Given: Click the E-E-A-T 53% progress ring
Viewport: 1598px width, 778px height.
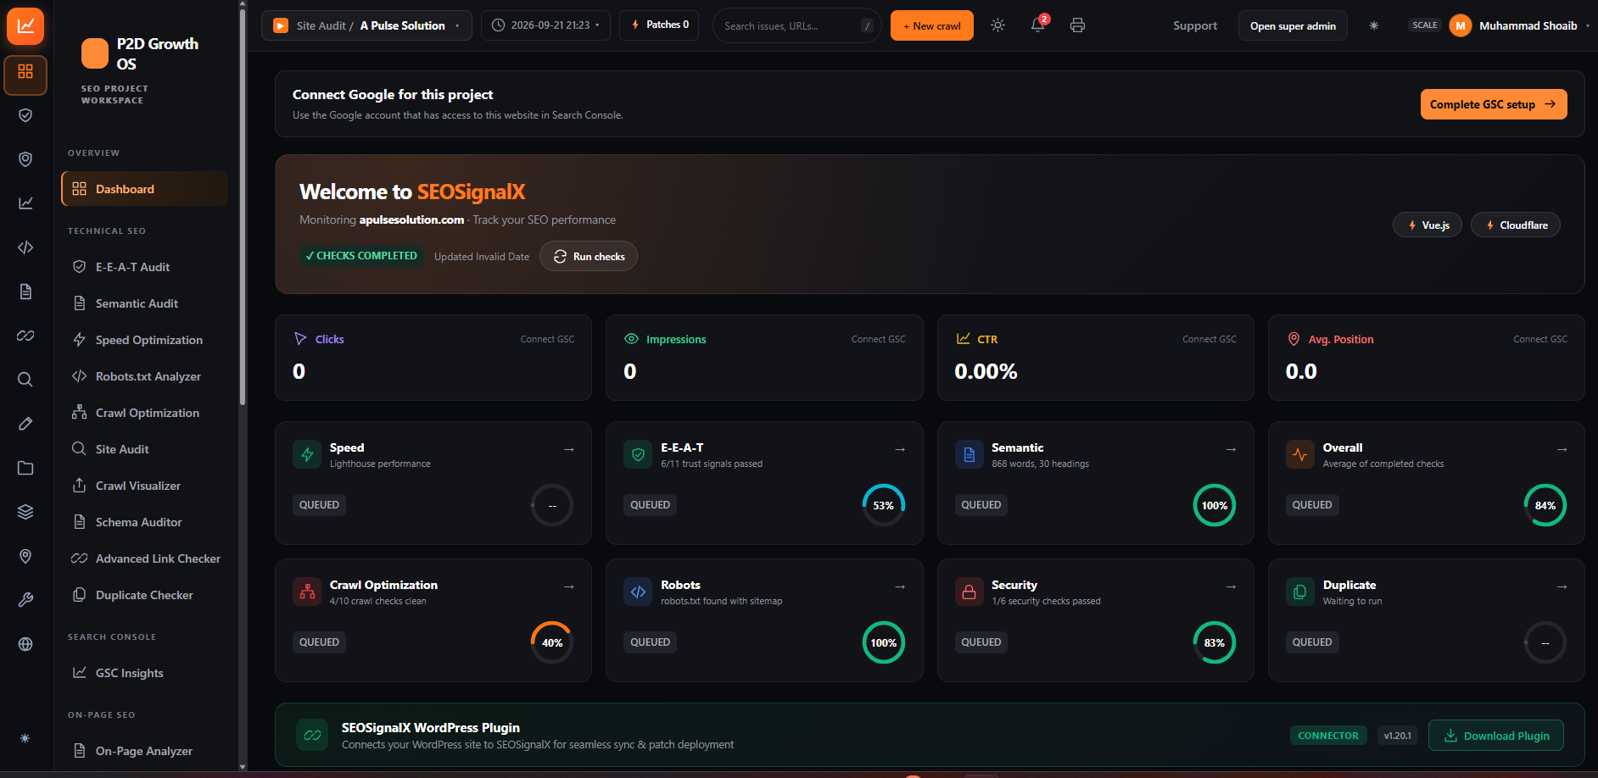Looking at the screenshot, I should click(x=883, y=505).
